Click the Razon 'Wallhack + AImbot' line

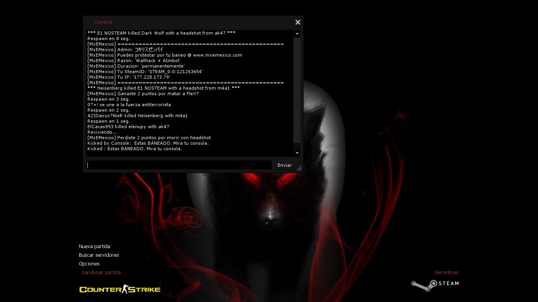(x=134, y=61)
